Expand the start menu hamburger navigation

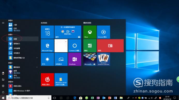(3, 23)
